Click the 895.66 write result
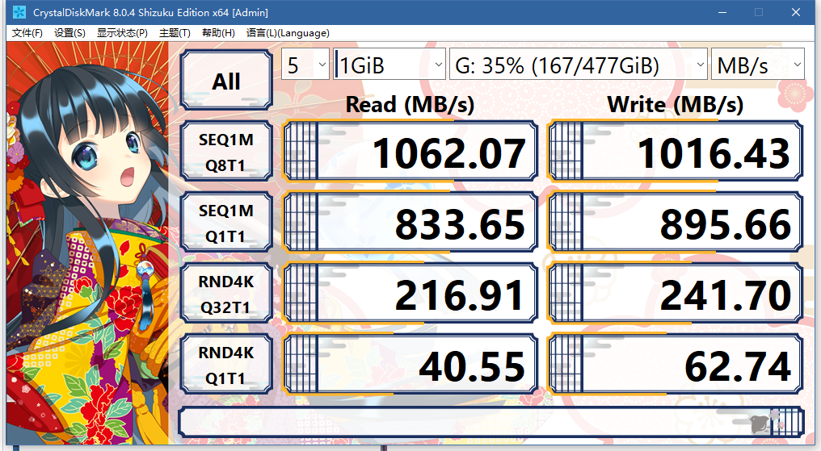Screen dimensions: 821x451 (x=675, y=223)
